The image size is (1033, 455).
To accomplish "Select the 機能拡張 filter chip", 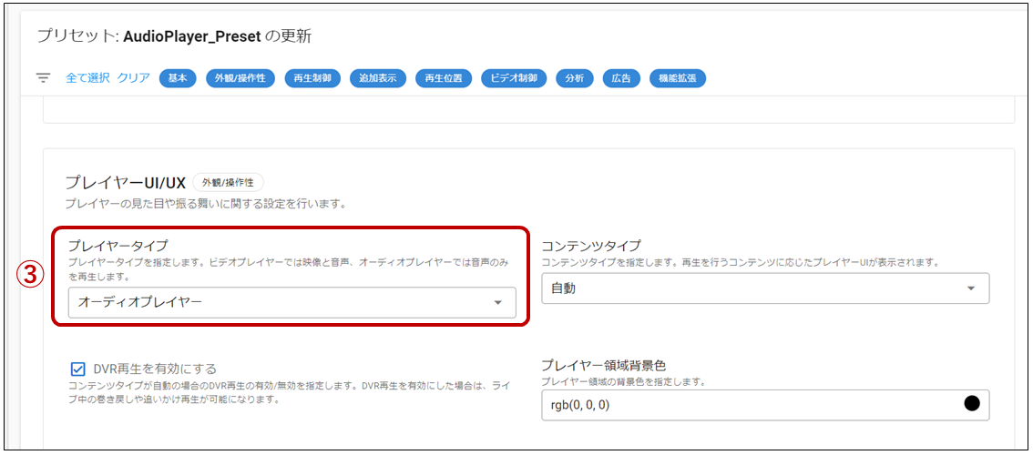I will pyautogui.click(x=678, y=78).
